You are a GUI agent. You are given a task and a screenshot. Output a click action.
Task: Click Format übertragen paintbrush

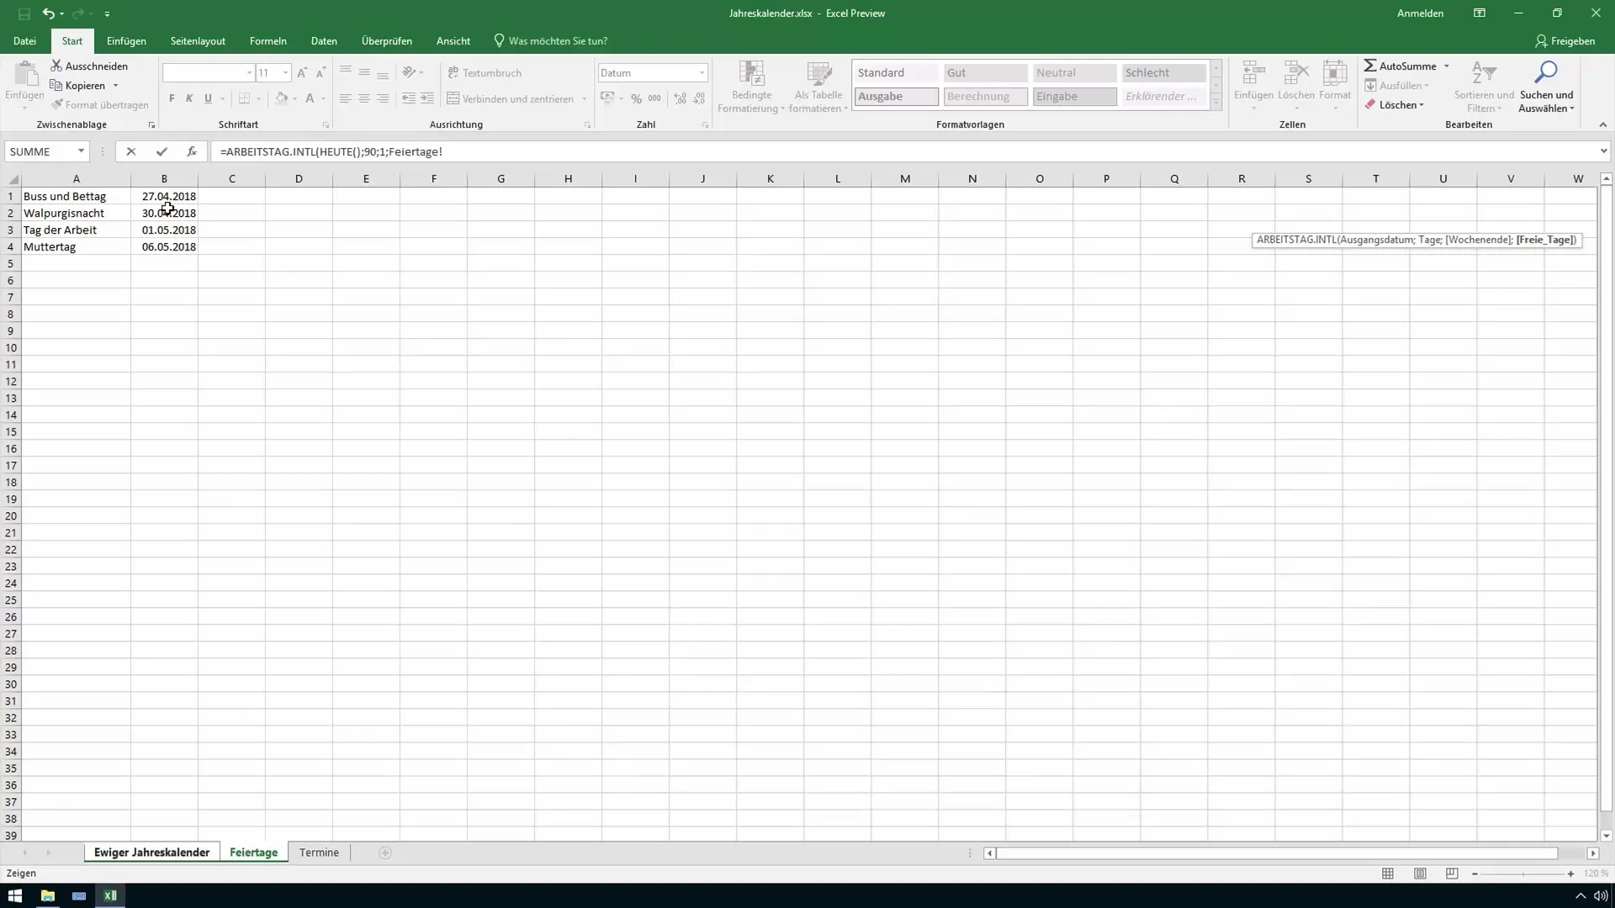coord(99,105)
